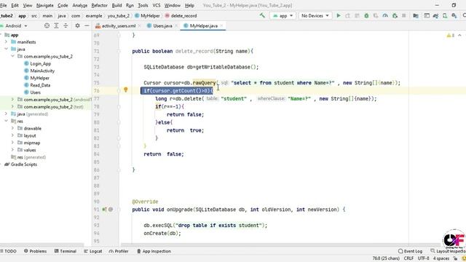Image resolution: width=466 pixels, height=262 pixels.
Task: Run the app with green play button
Action: [338, 16]
